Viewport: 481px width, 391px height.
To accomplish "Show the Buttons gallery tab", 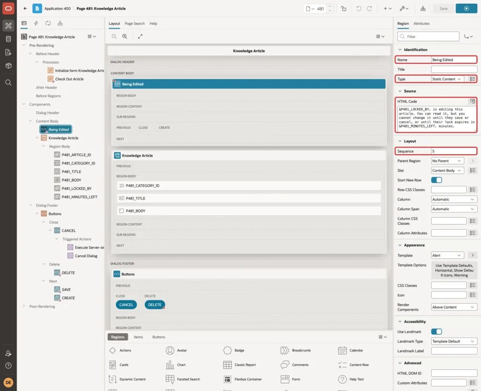I will click(159, 337).
